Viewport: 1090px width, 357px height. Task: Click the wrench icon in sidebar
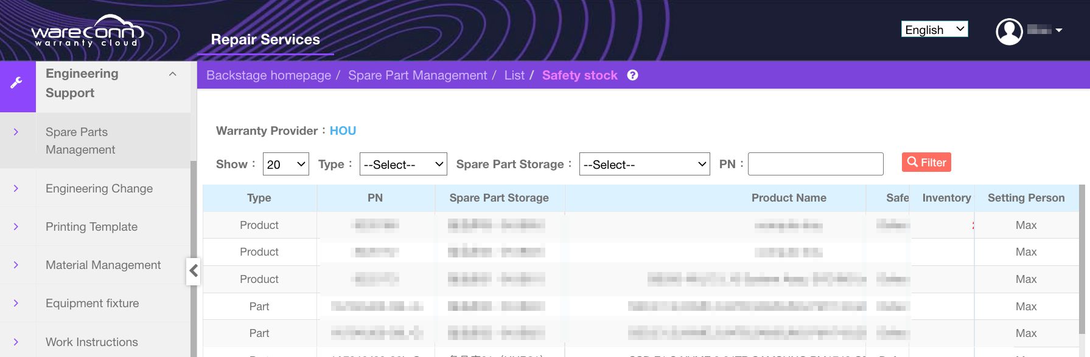(x=17, y=83)
